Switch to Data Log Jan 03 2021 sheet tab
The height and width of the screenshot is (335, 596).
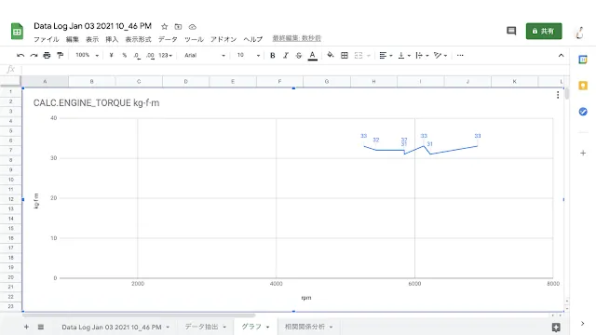tap(112, 327)
